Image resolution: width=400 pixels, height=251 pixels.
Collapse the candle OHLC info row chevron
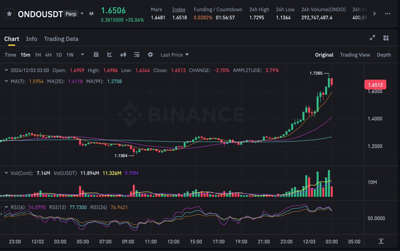pos(6,70)
